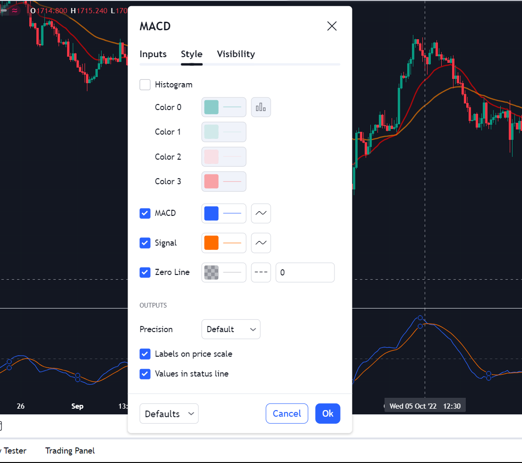Enable the Histogram checkbox
This screenshot has width=522, height=463.
click(x=145, y=85)
